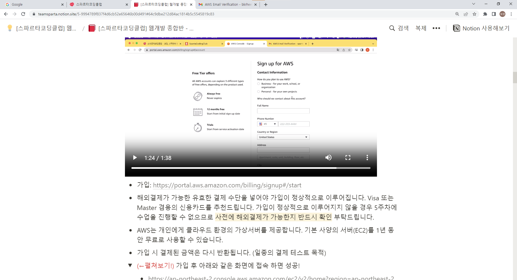Select the Personal radio option in video
The image size is (517, 280).
pos(258,92)
